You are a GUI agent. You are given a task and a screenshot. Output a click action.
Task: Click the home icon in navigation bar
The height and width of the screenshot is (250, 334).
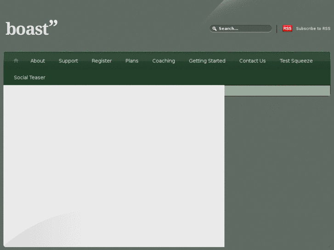(x=16, y=61)
